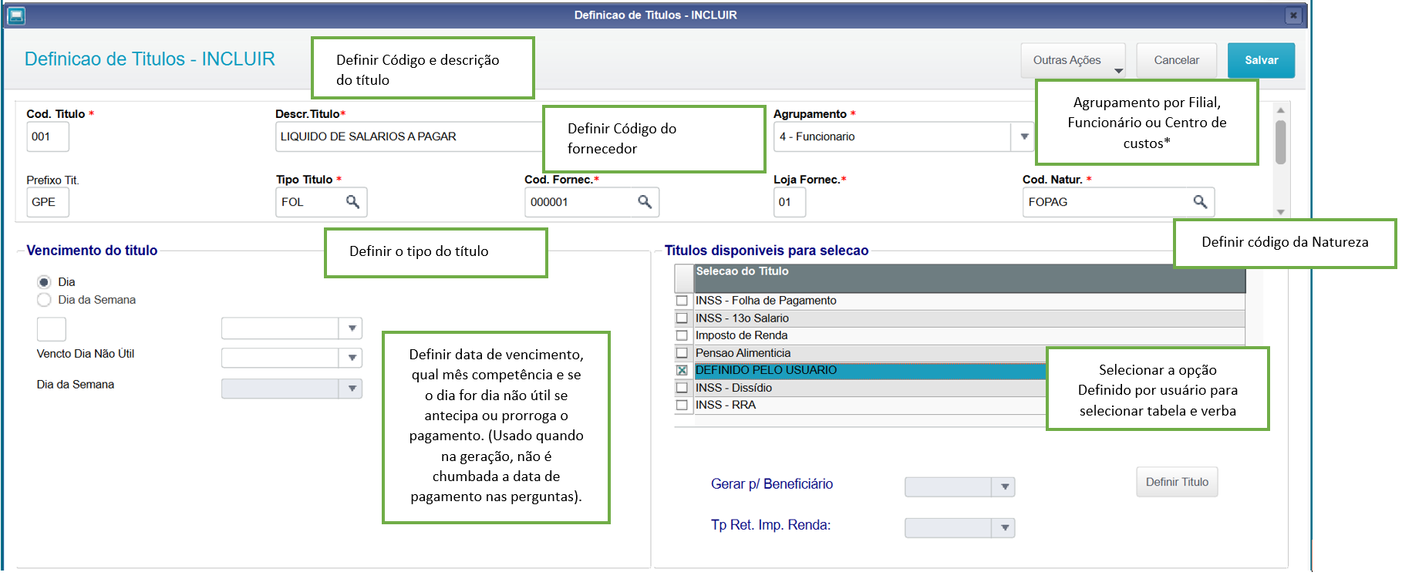Open the Tp Ret. Imp. Renda dropdown
The width and height of the screenshot is (1402, 579).
pos(1004,528)
